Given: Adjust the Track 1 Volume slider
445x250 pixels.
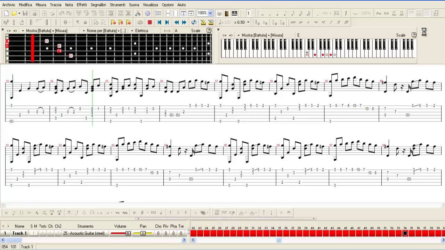Looking at the screenshot, I should 120,233.
